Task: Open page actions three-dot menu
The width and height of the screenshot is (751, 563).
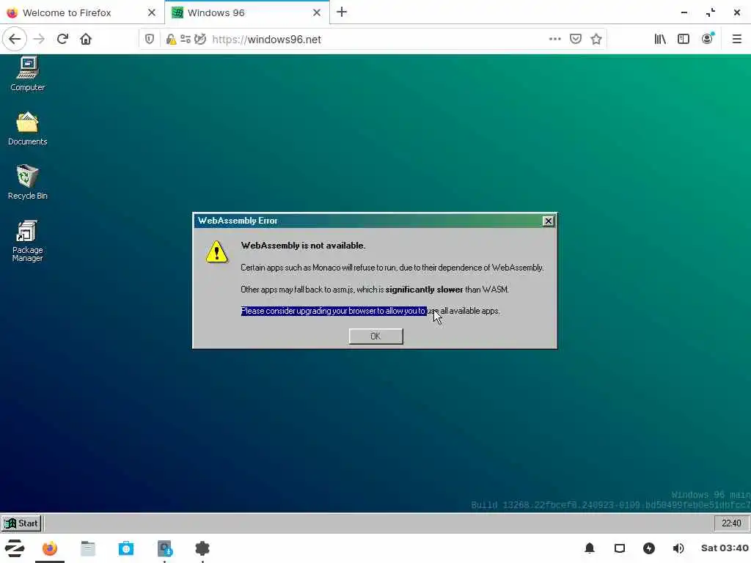Action: pyautogui.click(x=554, y=40)
